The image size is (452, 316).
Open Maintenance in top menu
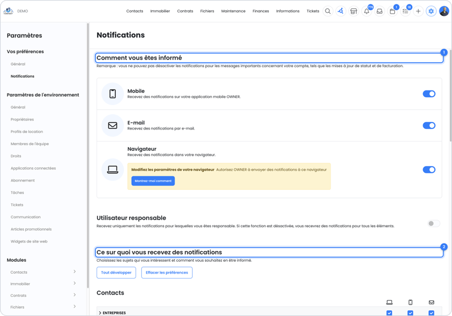[x=233, y=11]
